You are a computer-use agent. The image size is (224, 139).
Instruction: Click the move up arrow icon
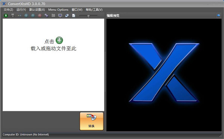[x=33, y=15]
